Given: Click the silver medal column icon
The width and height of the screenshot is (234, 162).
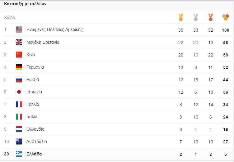Looking at the screenshot, I should 196,17.
